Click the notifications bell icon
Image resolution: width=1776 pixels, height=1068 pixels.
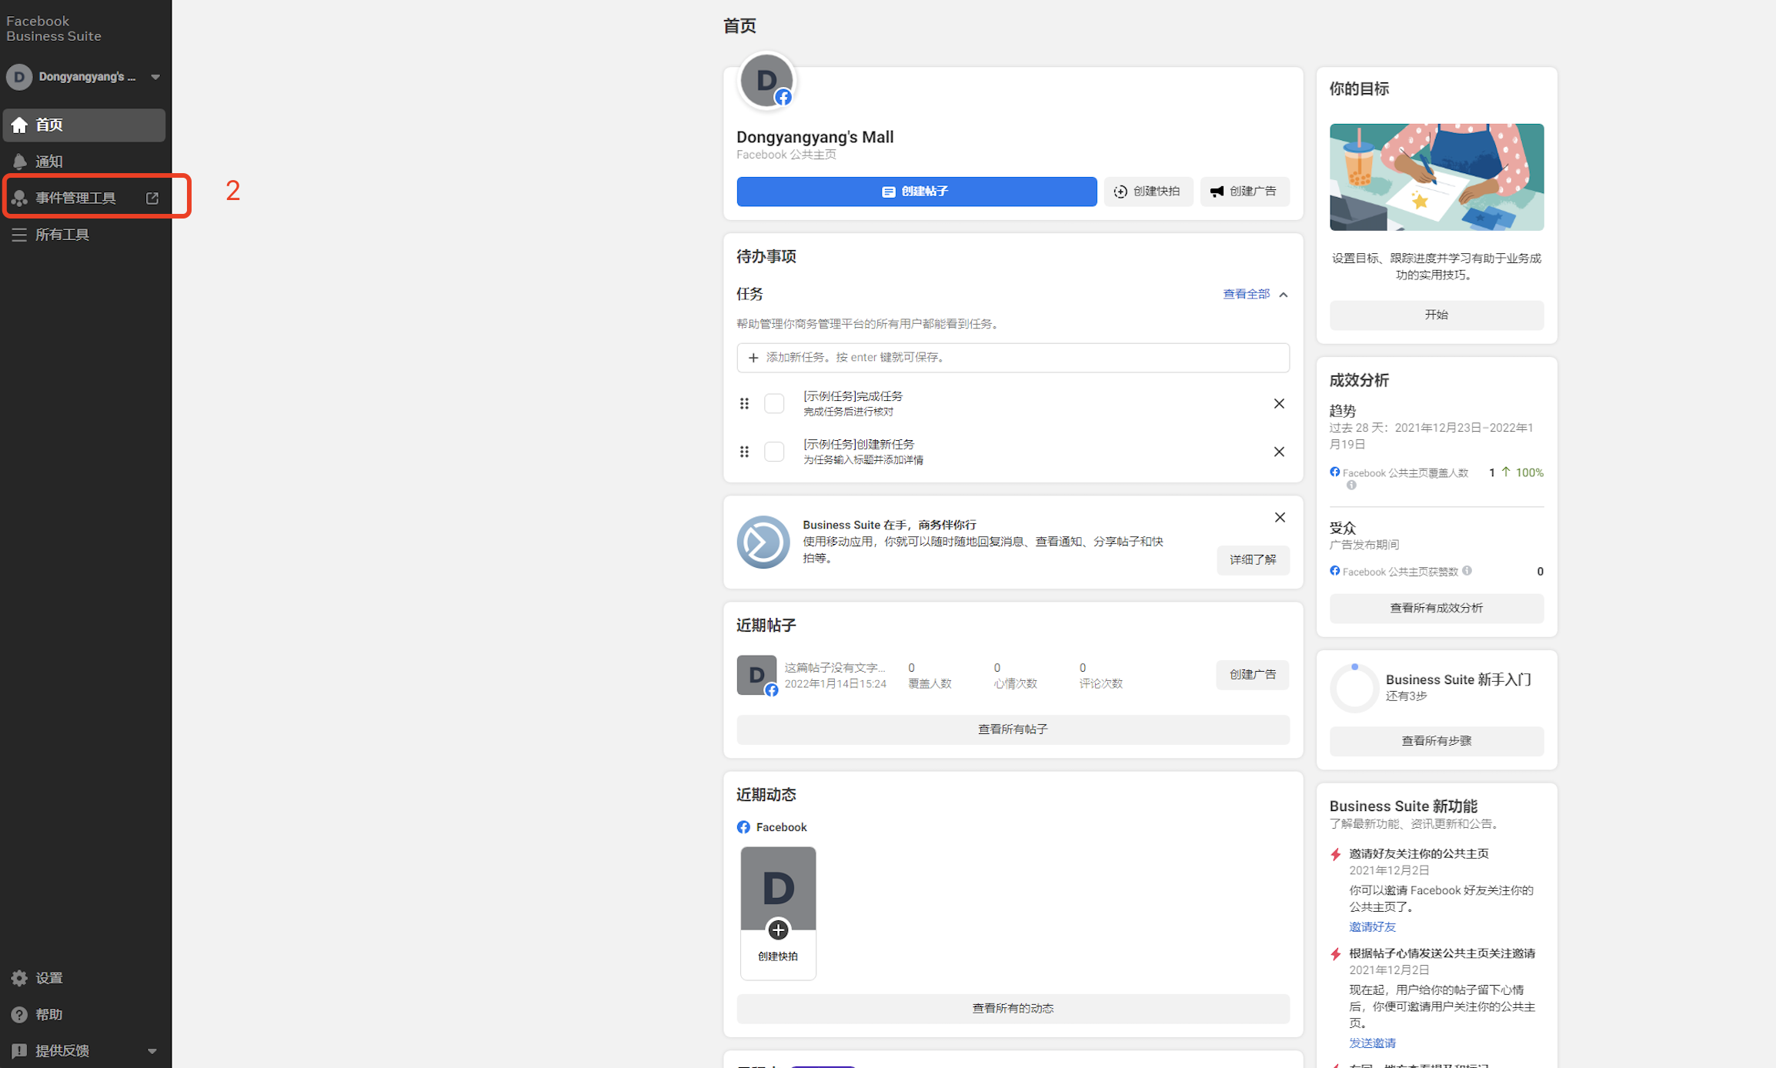pos(19,162)
